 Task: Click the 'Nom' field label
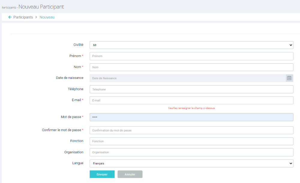click(x=77, y=67)
